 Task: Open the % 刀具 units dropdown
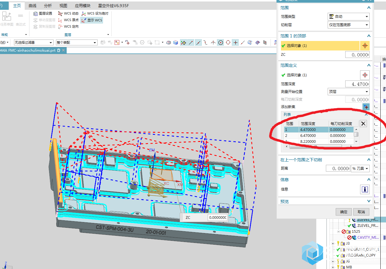(x=360, y=168)
